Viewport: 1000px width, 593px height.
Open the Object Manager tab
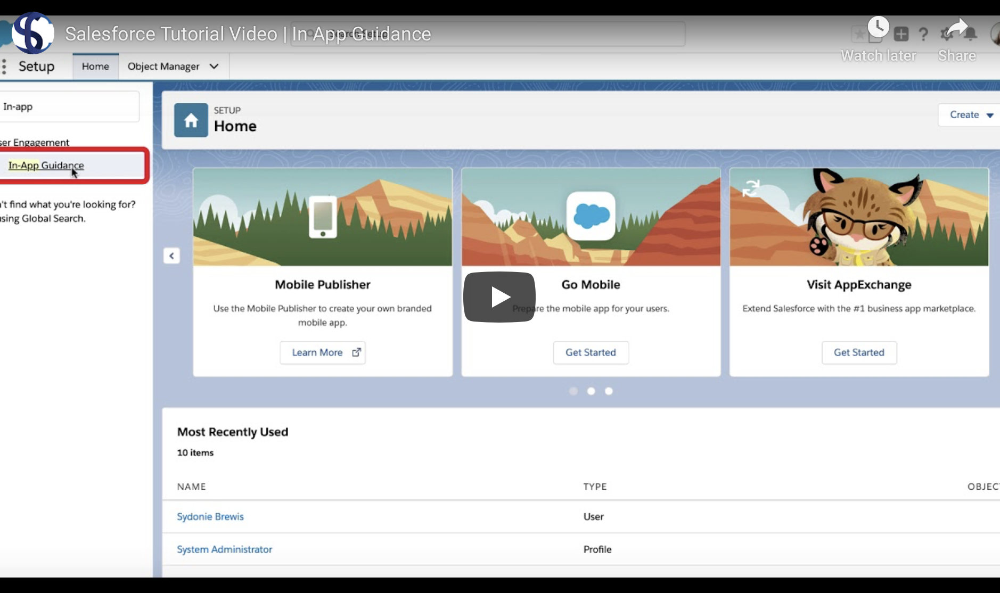pyautogui.click(x=163, y=67)
